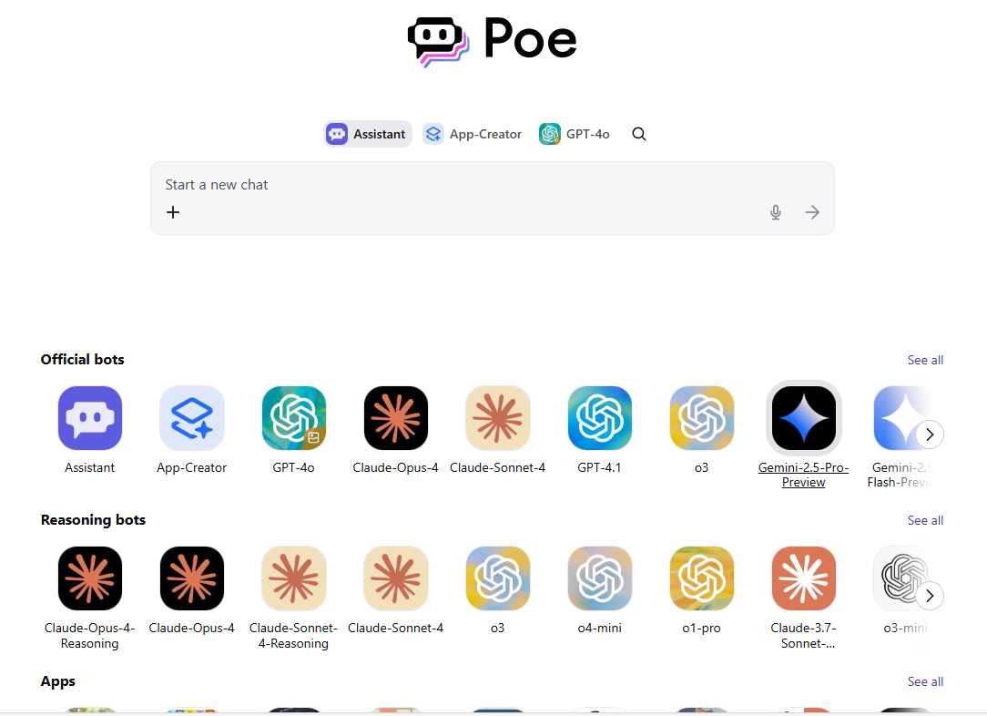Image resolution: width=987 pixels, height=716 pixels.
Task: Select the GPT-4o bot tab
Action: [x=575, y=134]
